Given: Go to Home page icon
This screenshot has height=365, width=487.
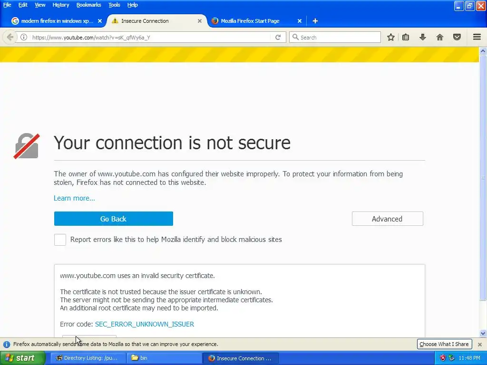Looking at the screenshot, I should 440,37.
